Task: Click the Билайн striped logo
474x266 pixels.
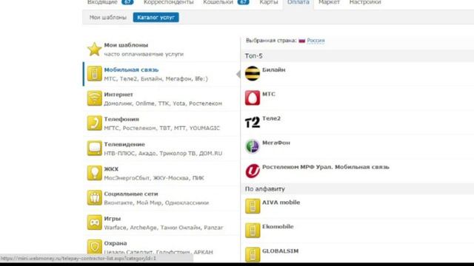Action: click(x=252, y=73)
